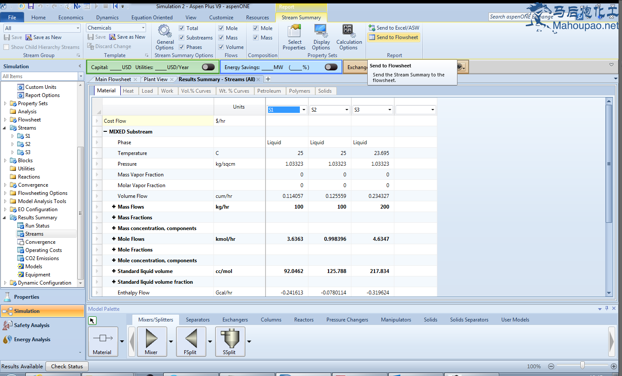The width and height of the screenshot is (622, 376).
Task: Adjust the zoom slider handle
Action: pyautogui.click(x=582, y=366)
